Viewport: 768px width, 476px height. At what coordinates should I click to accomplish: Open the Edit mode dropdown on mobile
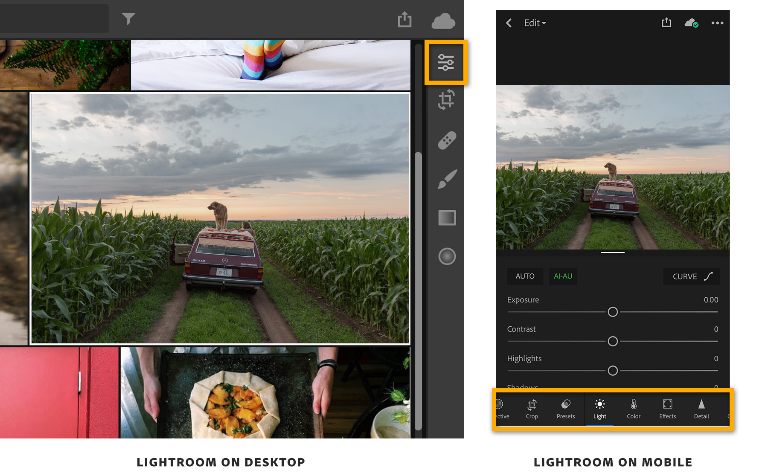[535, 23]
